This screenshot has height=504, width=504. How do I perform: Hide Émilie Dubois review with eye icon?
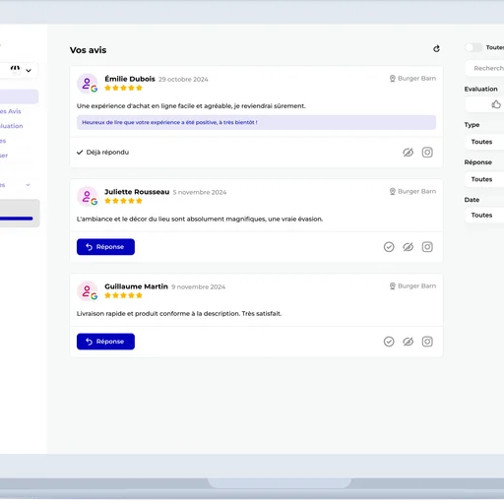point(408,153)
